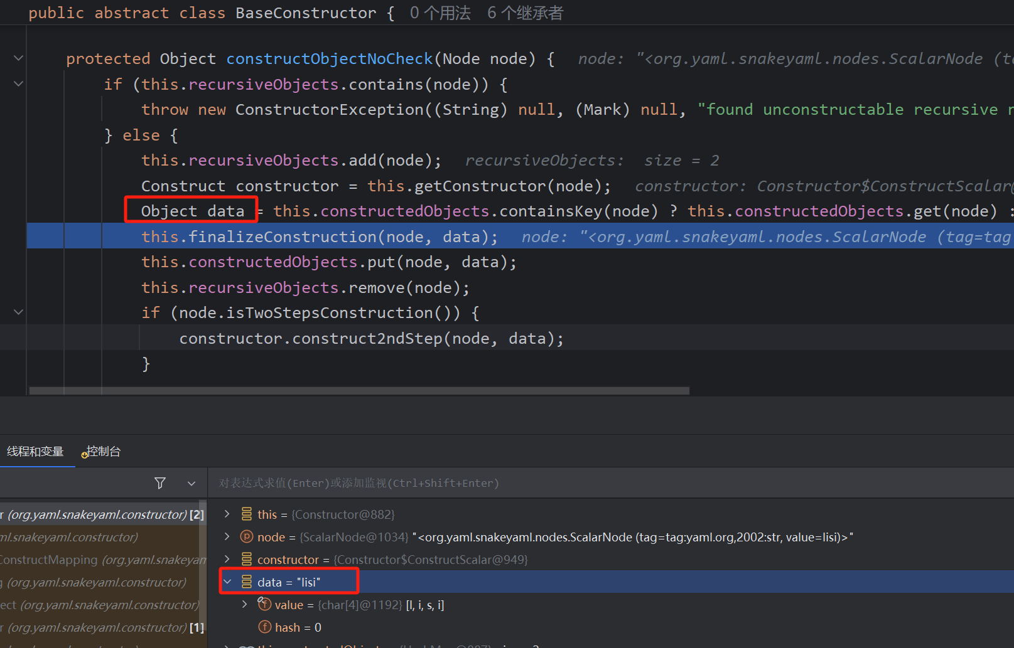Image resolution: width=1014 pixels, height=648 pixels.
Task: Open the frames filter options dropdown arrow
Action: point(191,483)
